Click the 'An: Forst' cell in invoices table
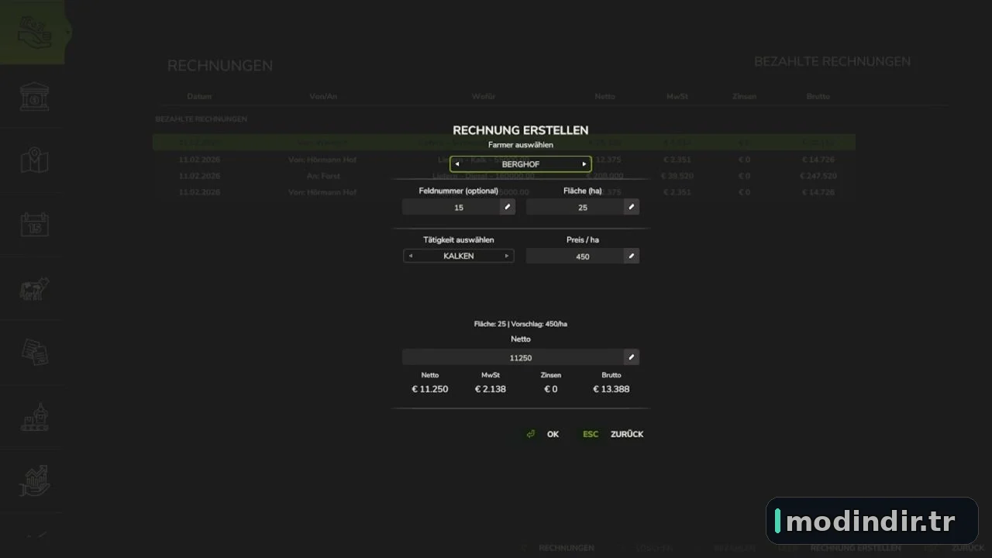 pyautogui.click(x=323, y=176)
